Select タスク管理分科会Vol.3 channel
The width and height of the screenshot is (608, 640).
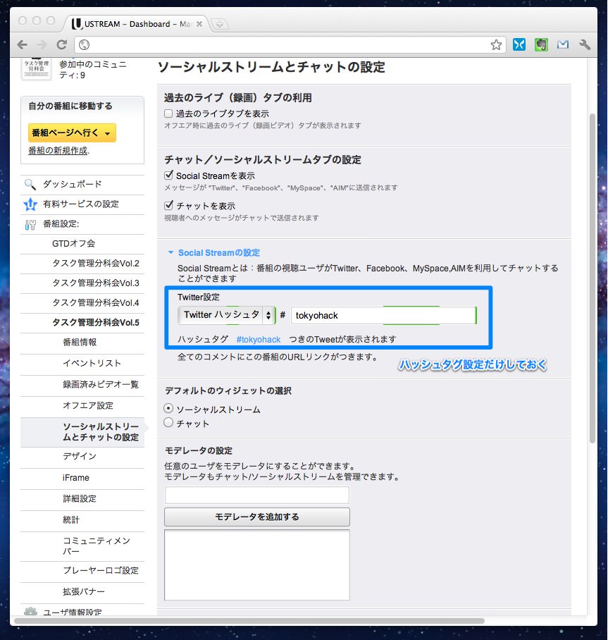click(x=96, y=283)
